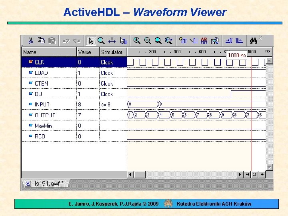
Task: Click the Value column header
Action: 88,52
